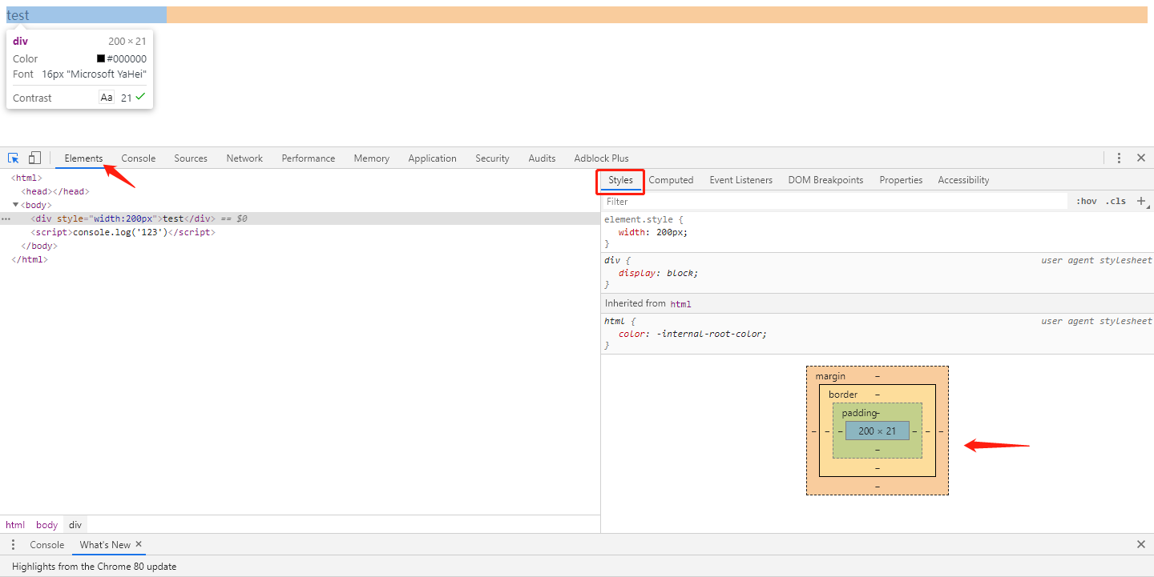Screen dimensions: 1154x577
Task: Select the Accessibility sidebar tab
Action: 963,180
